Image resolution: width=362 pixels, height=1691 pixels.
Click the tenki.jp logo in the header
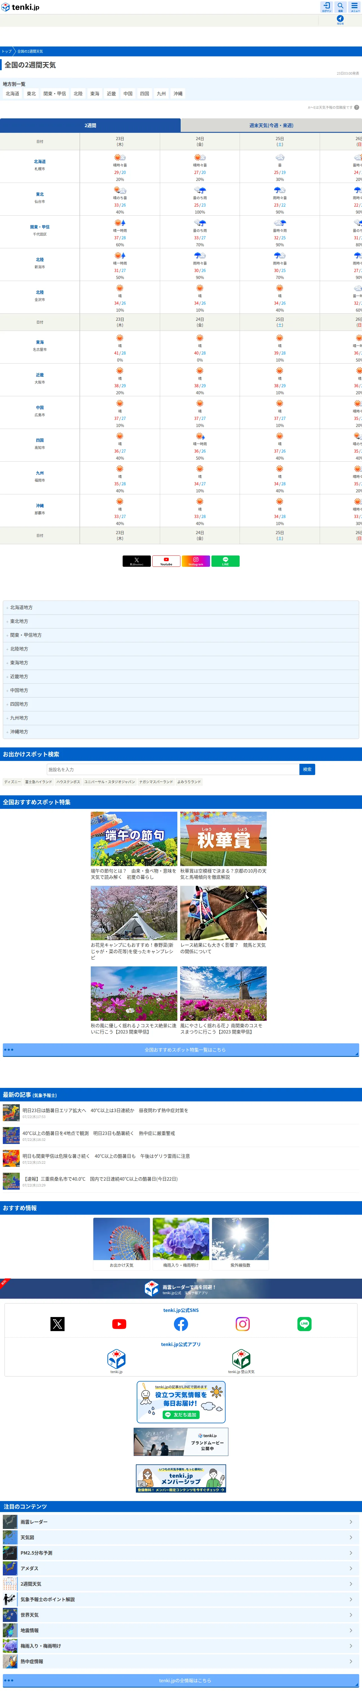(x=20, y=7)
